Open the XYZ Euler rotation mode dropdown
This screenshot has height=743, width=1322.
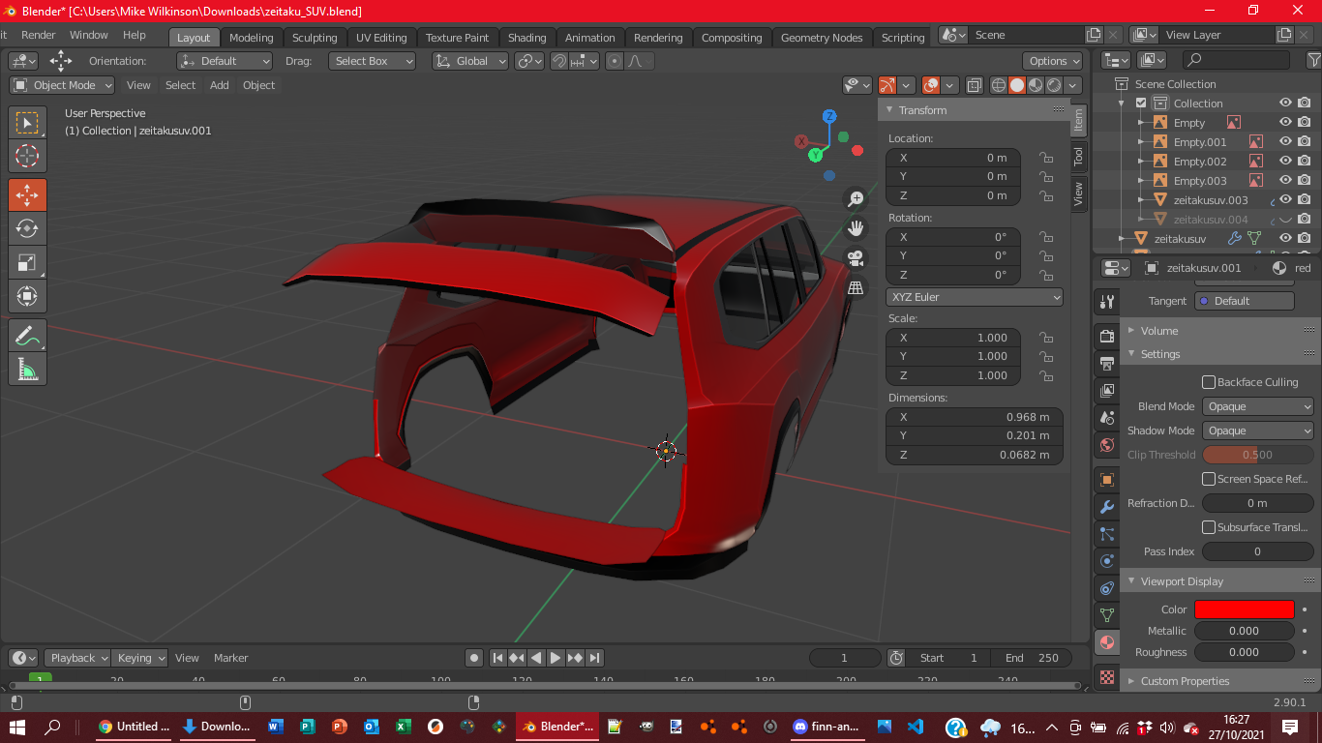click(974, 297)
